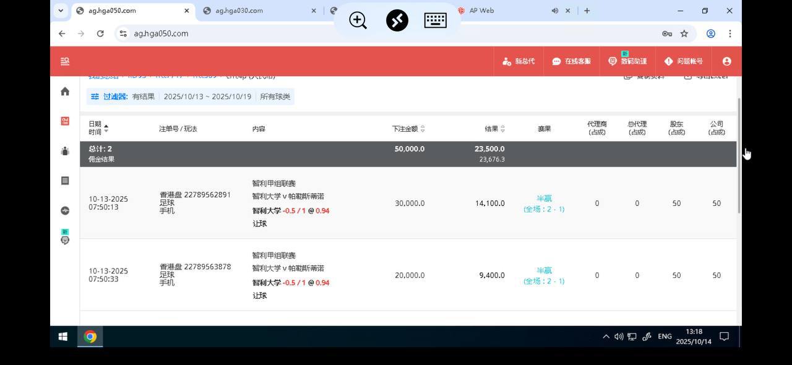Click the remote desktop connection icon

(397, 20)
